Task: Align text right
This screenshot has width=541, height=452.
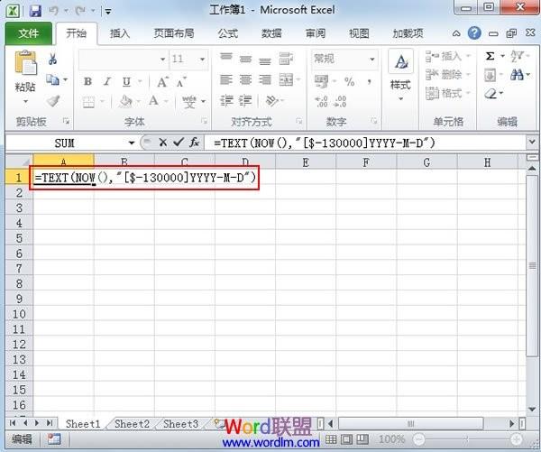Action: coord(265,79)
